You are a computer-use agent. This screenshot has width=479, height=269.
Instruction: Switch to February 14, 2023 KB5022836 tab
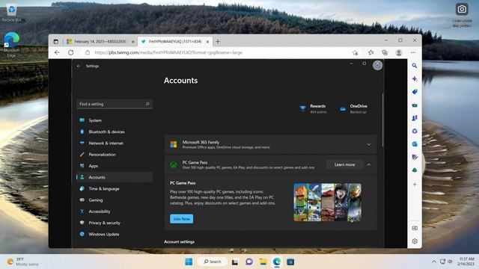point(100,42)
